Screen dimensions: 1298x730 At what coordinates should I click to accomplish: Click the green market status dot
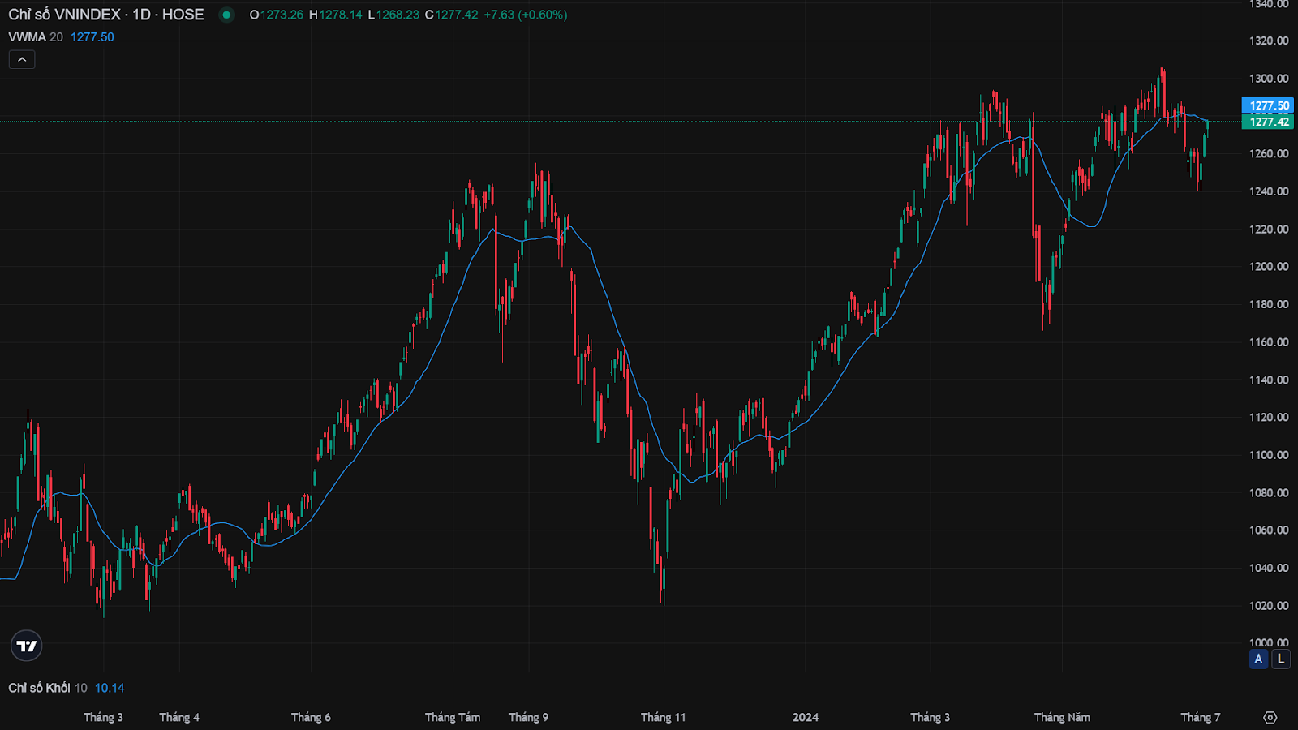tap(226, 15)
